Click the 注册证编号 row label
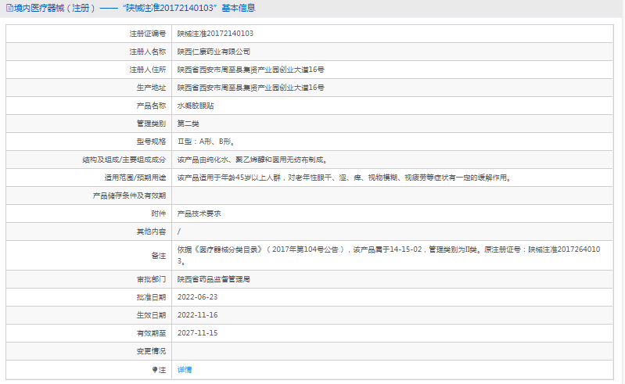Image resolution: width=625 pixels, height=384 pixels. tap(147, 34)
